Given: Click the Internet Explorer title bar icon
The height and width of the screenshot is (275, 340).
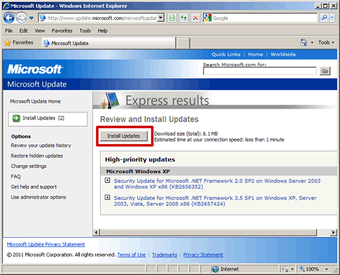Looking at the screenshot, I should pos(6,6).
